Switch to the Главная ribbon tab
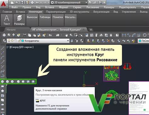 pyautogui.click(x=7, y=12)
